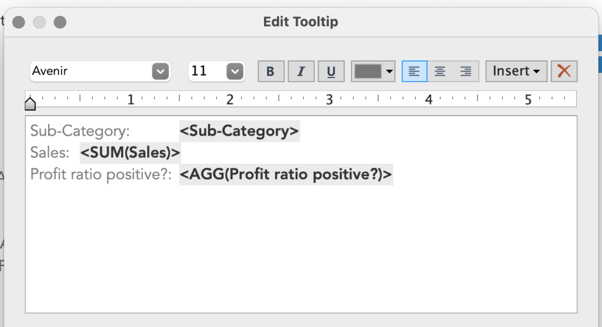Image resolution: width=602 pixels, height=327 pixels.
Task: Click the red X clear button
Action: 564,72
